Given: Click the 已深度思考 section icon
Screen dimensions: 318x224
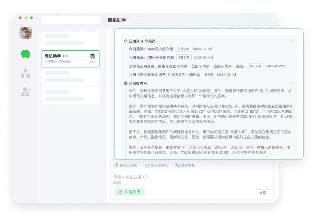Looking at the screenshot, I should [x=126, y=83].
